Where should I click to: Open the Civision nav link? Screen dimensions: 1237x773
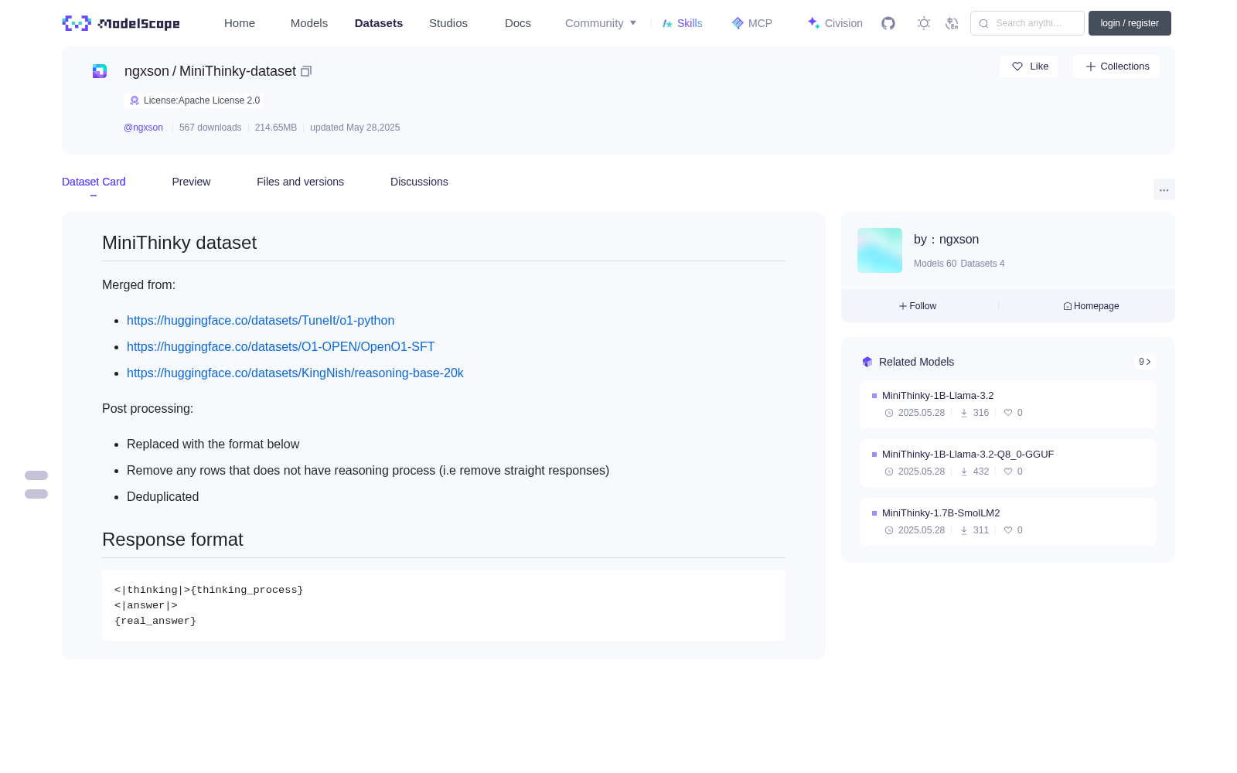point(843,23)
